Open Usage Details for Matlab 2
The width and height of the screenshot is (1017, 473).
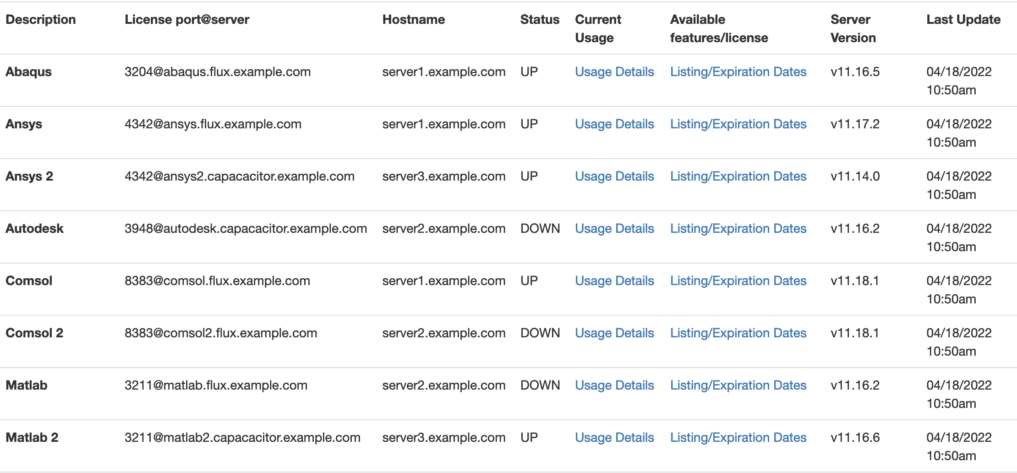pos(614,438)
